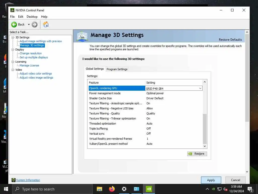Open the System Information link
The height and width of the screenshot is (194, 258).
28,180
